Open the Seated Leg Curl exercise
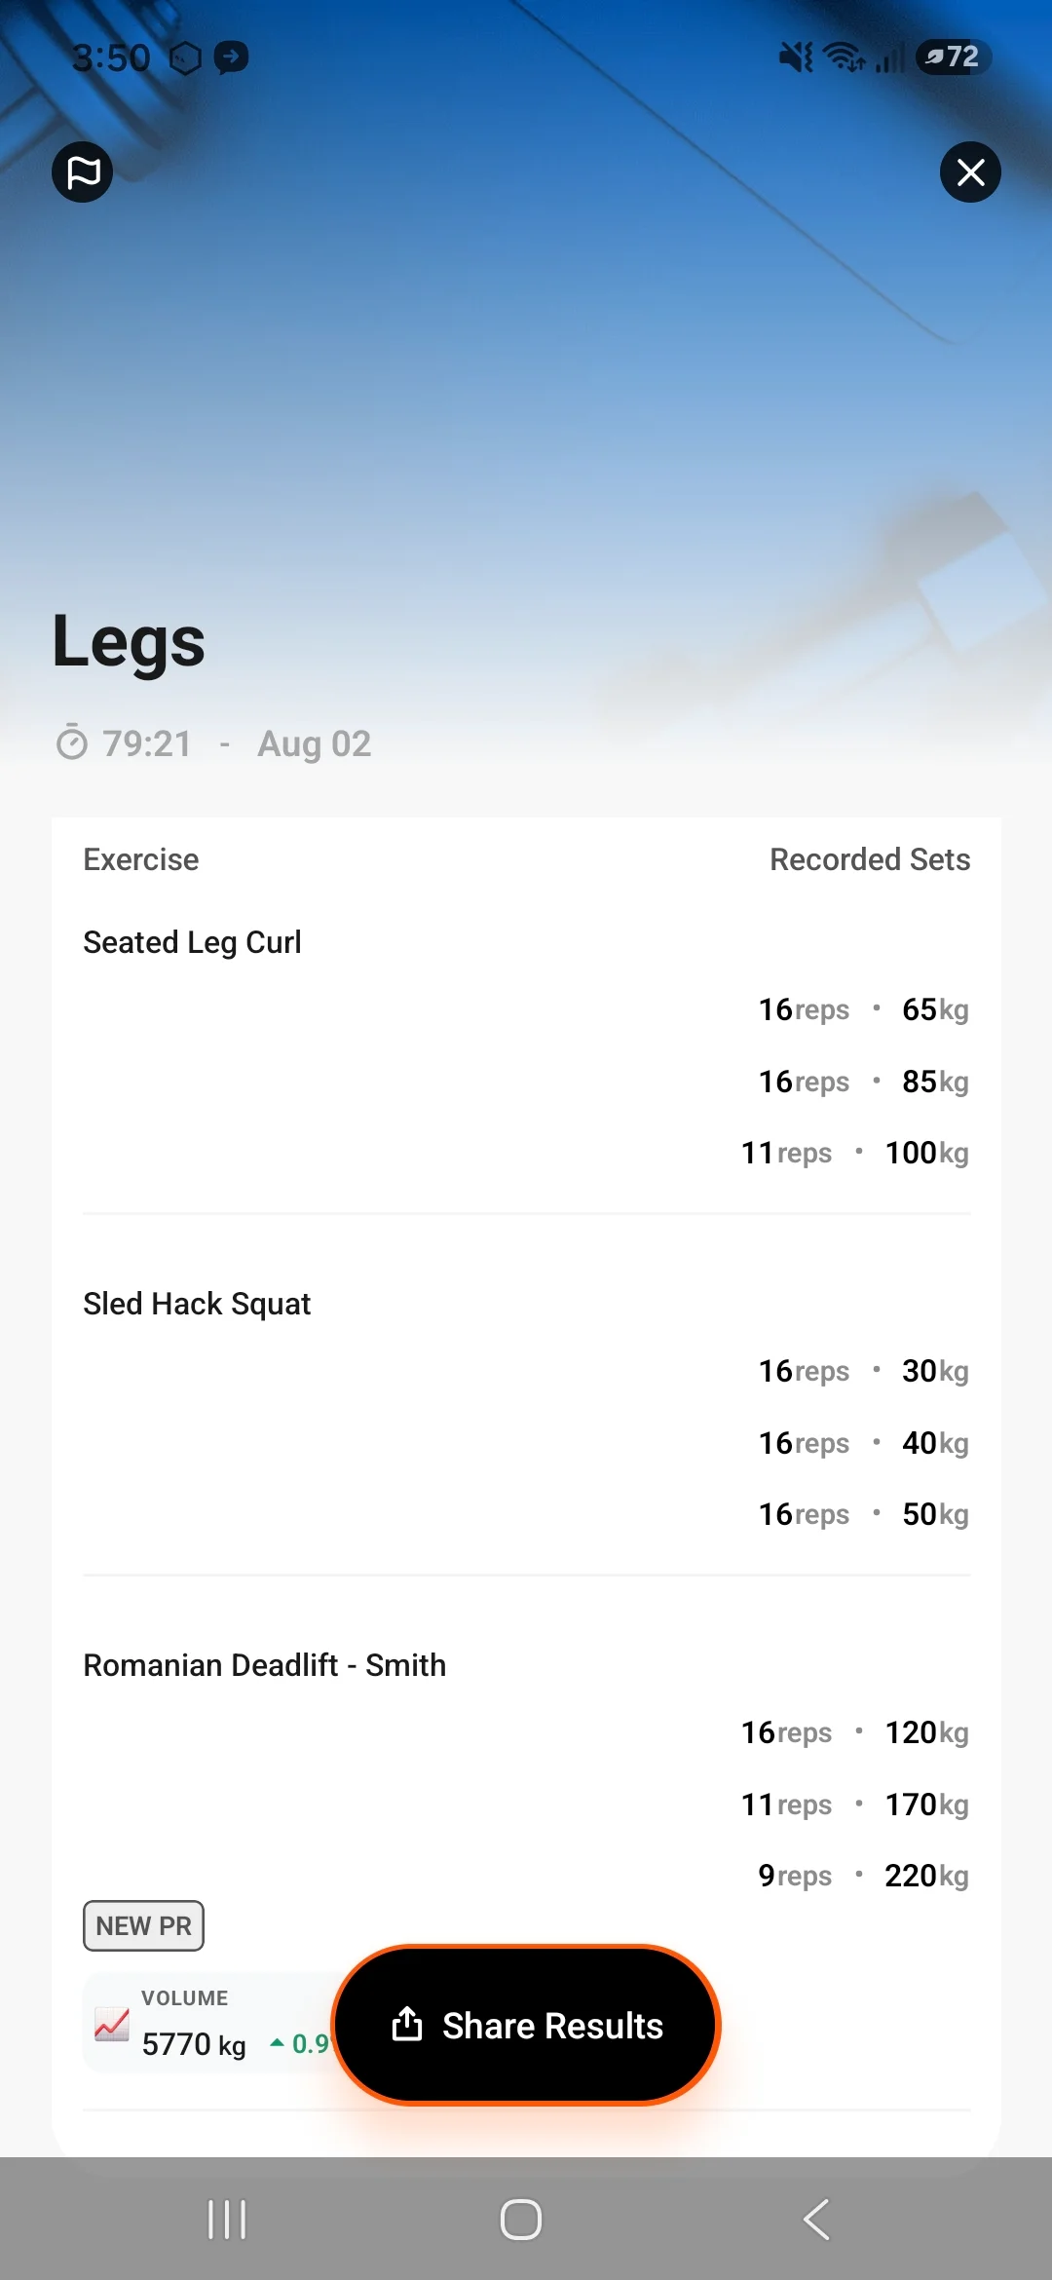This screenshot has width=1052, height=2280. 192,942
